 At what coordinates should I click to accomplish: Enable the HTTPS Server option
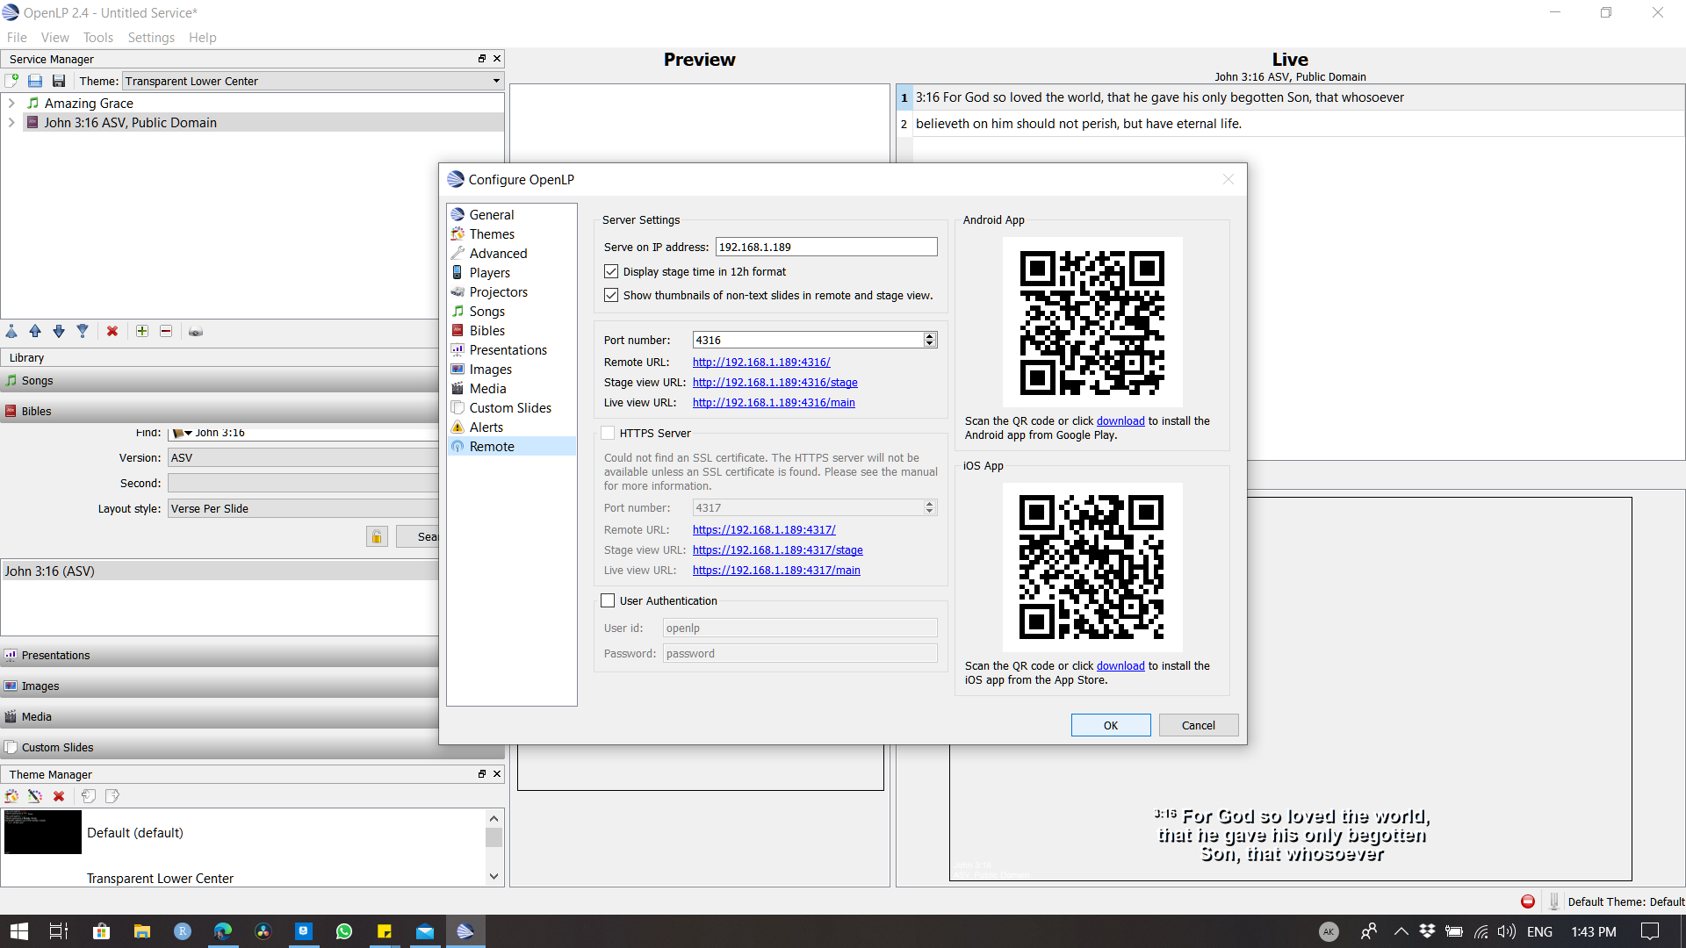point(608,433)
